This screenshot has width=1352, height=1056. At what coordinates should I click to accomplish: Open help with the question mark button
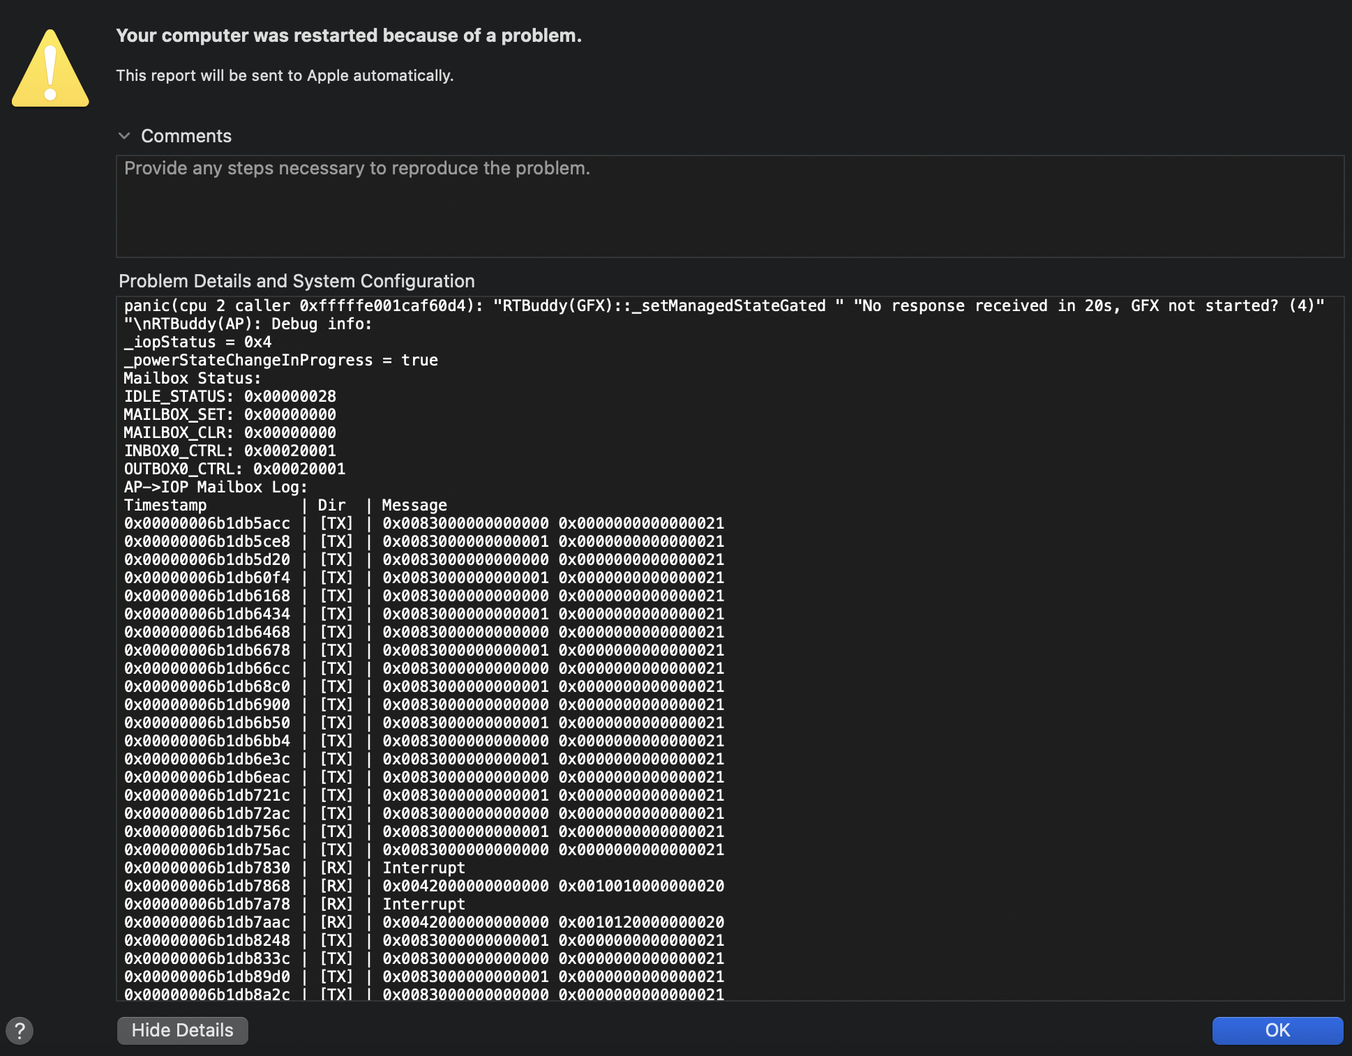[20, 1030]
